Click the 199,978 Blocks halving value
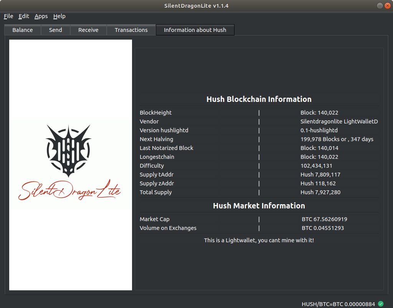 (x=337, y=139)
